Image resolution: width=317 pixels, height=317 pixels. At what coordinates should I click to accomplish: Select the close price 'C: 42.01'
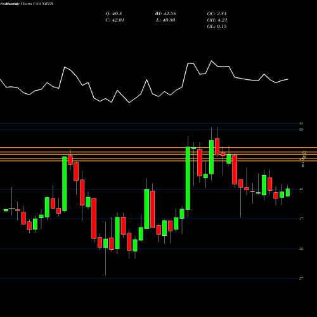[115, 20]
